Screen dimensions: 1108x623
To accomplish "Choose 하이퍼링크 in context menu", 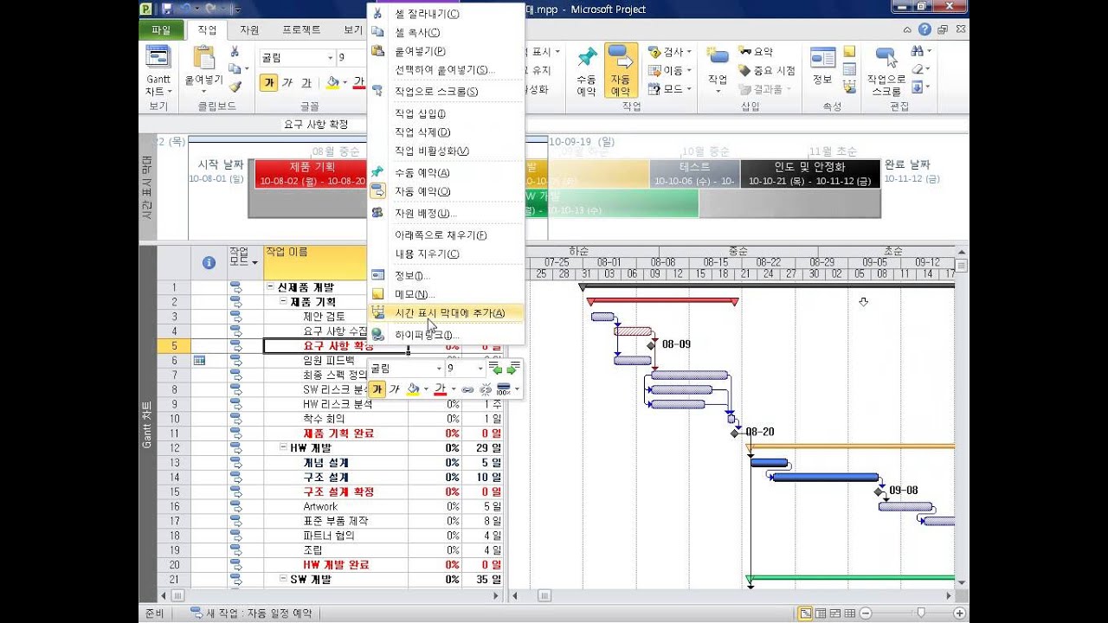I will 447,334.
